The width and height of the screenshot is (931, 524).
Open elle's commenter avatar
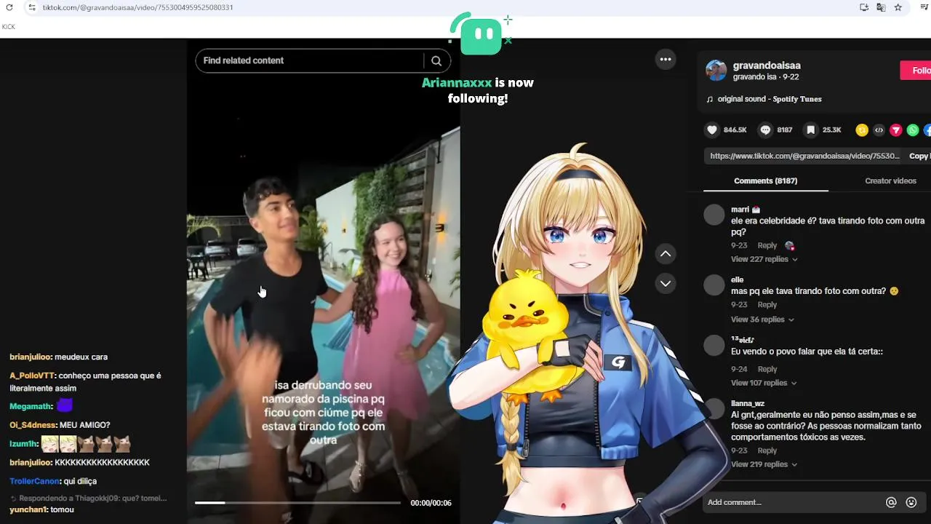tap(714, 285)
